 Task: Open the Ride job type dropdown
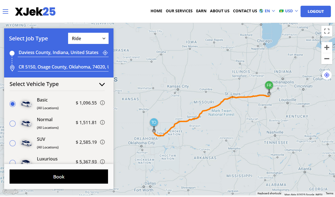point(88,38)
